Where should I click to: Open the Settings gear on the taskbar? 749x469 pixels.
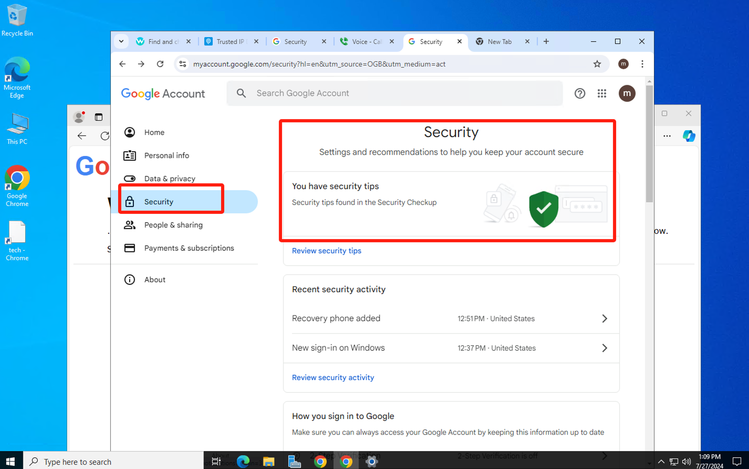pos(372,461)
